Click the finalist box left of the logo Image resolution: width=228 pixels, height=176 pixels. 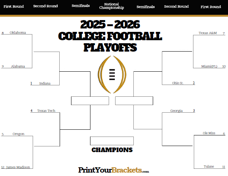pos(90,101)
